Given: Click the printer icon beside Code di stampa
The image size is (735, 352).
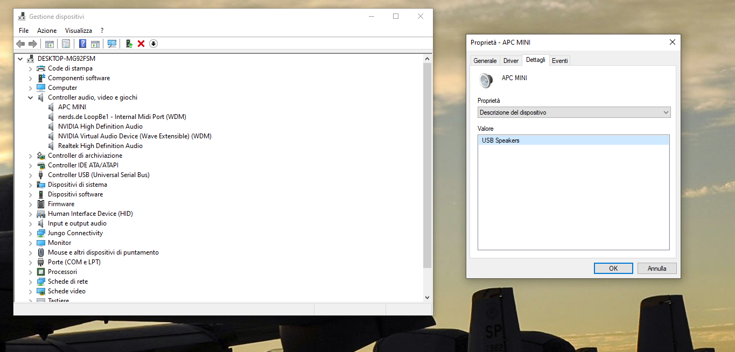Looking at the screenshot, I should (41, 68).
